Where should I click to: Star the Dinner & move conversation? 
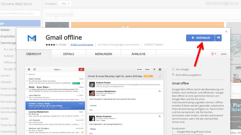tap(160, 76)
